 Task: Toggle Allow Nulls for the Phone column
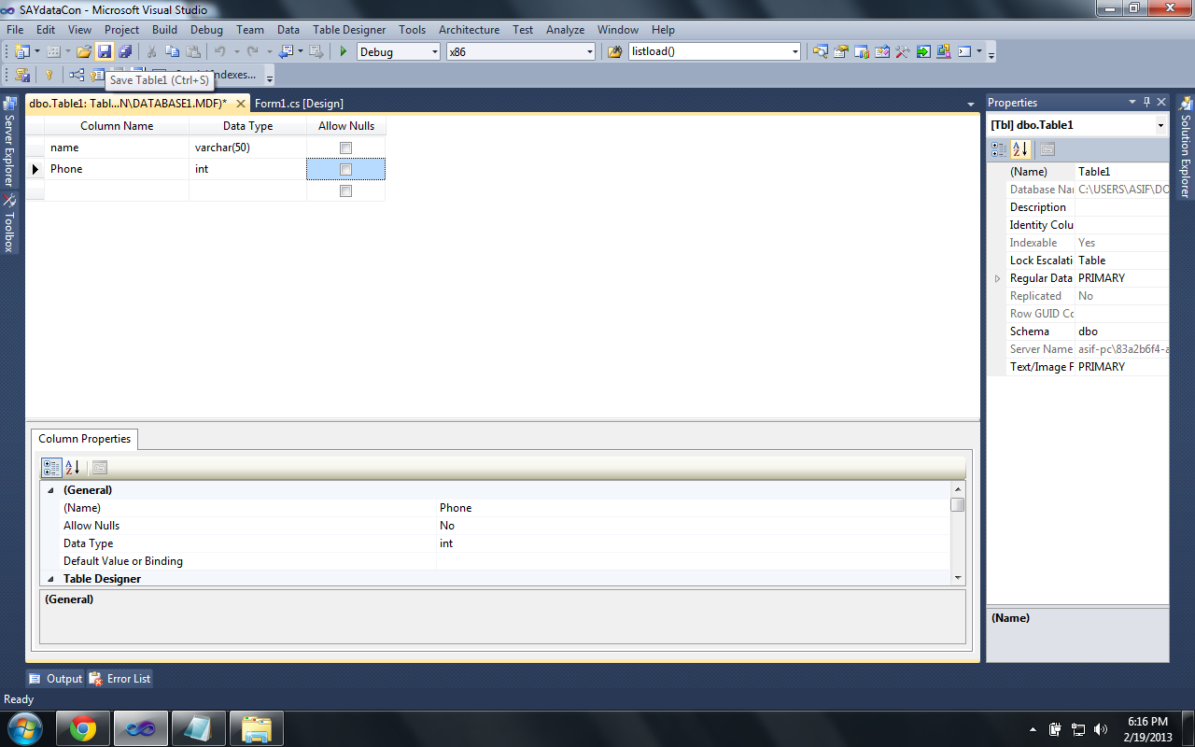coord(345,169)
